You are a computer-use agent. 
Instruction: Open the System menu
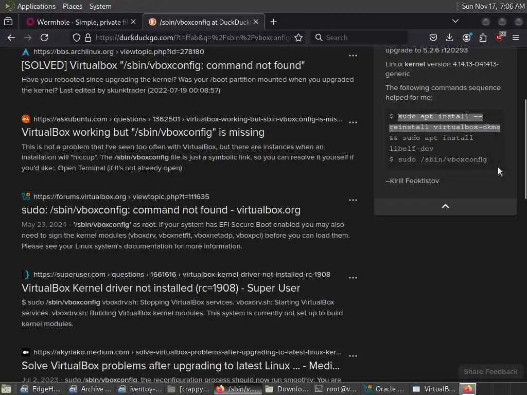100,6
